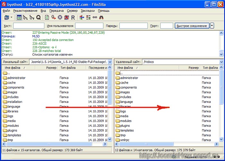225x161 pixels.
Task: Focus the Хост input field
Action: click(x=29, y=26)
